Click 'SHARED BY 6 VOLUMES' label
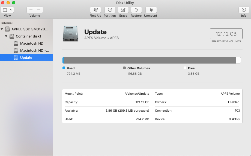The width and height of the screenshot is (251, 156). tap(226, 41)
